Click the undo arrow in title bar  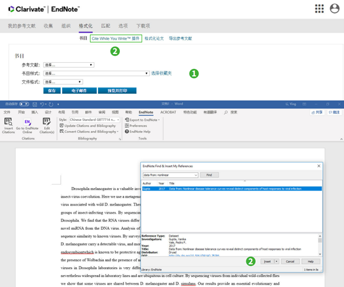42,104
